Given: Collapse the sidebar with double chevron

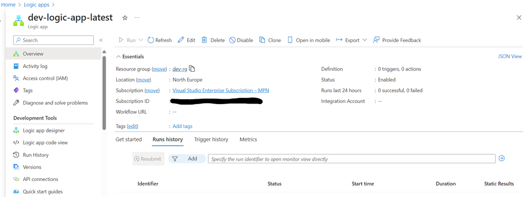Looking at the screenshot, I should (x=101, y=40).
